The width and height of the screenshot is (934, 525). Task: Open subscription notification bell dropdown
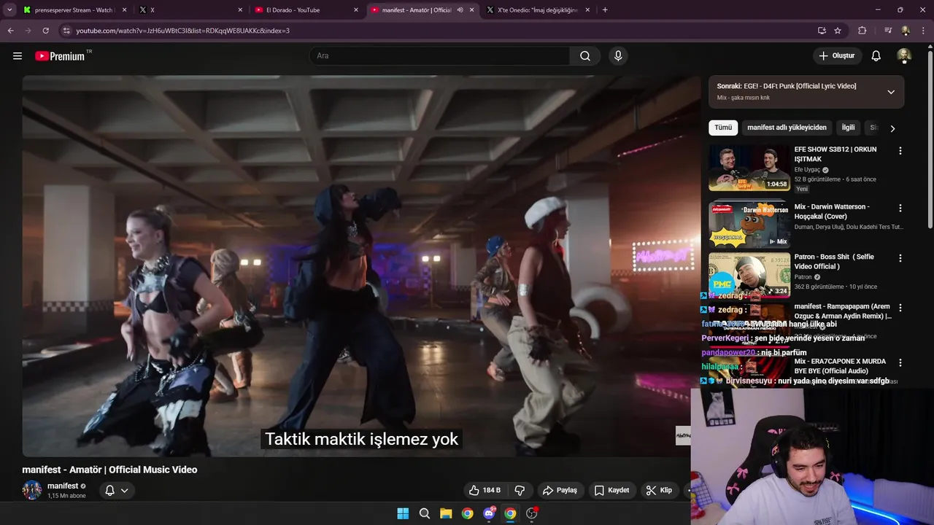[x=117, y=490]
